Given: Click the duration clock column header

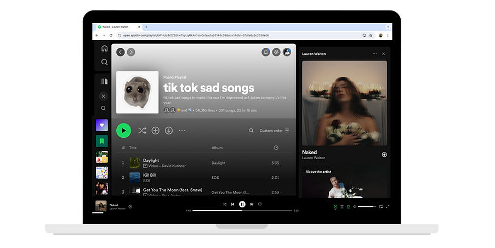Looking at the screenshot, I should [276, 148].
